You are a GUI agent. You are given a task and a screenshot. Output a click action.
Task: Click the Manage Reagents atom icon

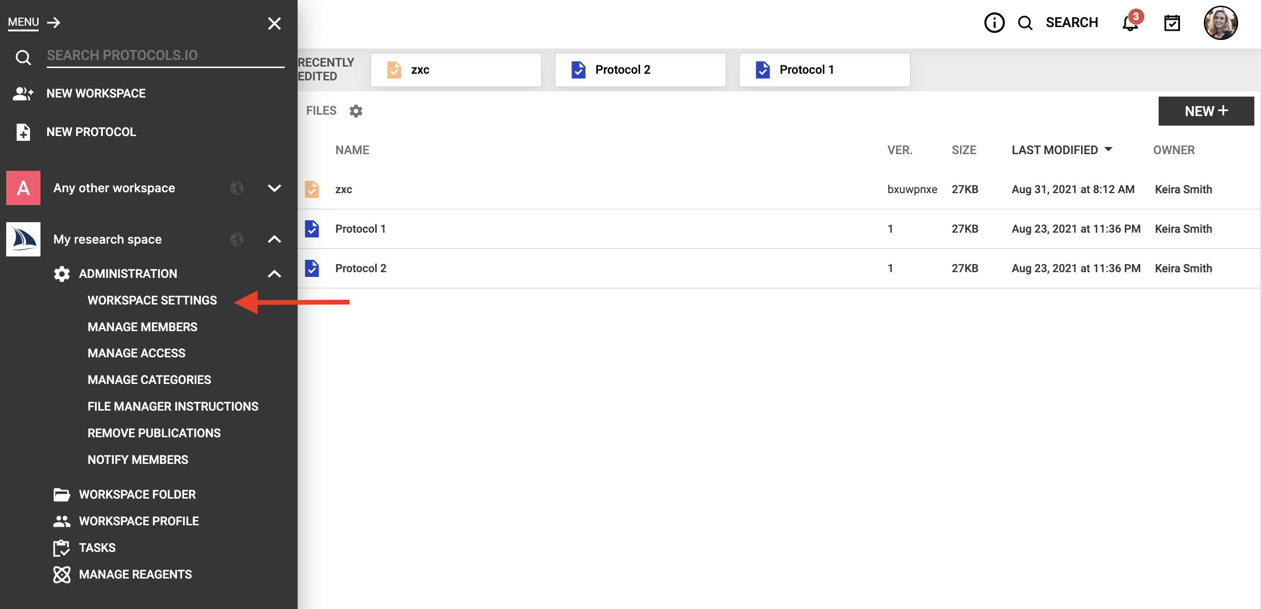pyautogui.click(x=62, y=574)
